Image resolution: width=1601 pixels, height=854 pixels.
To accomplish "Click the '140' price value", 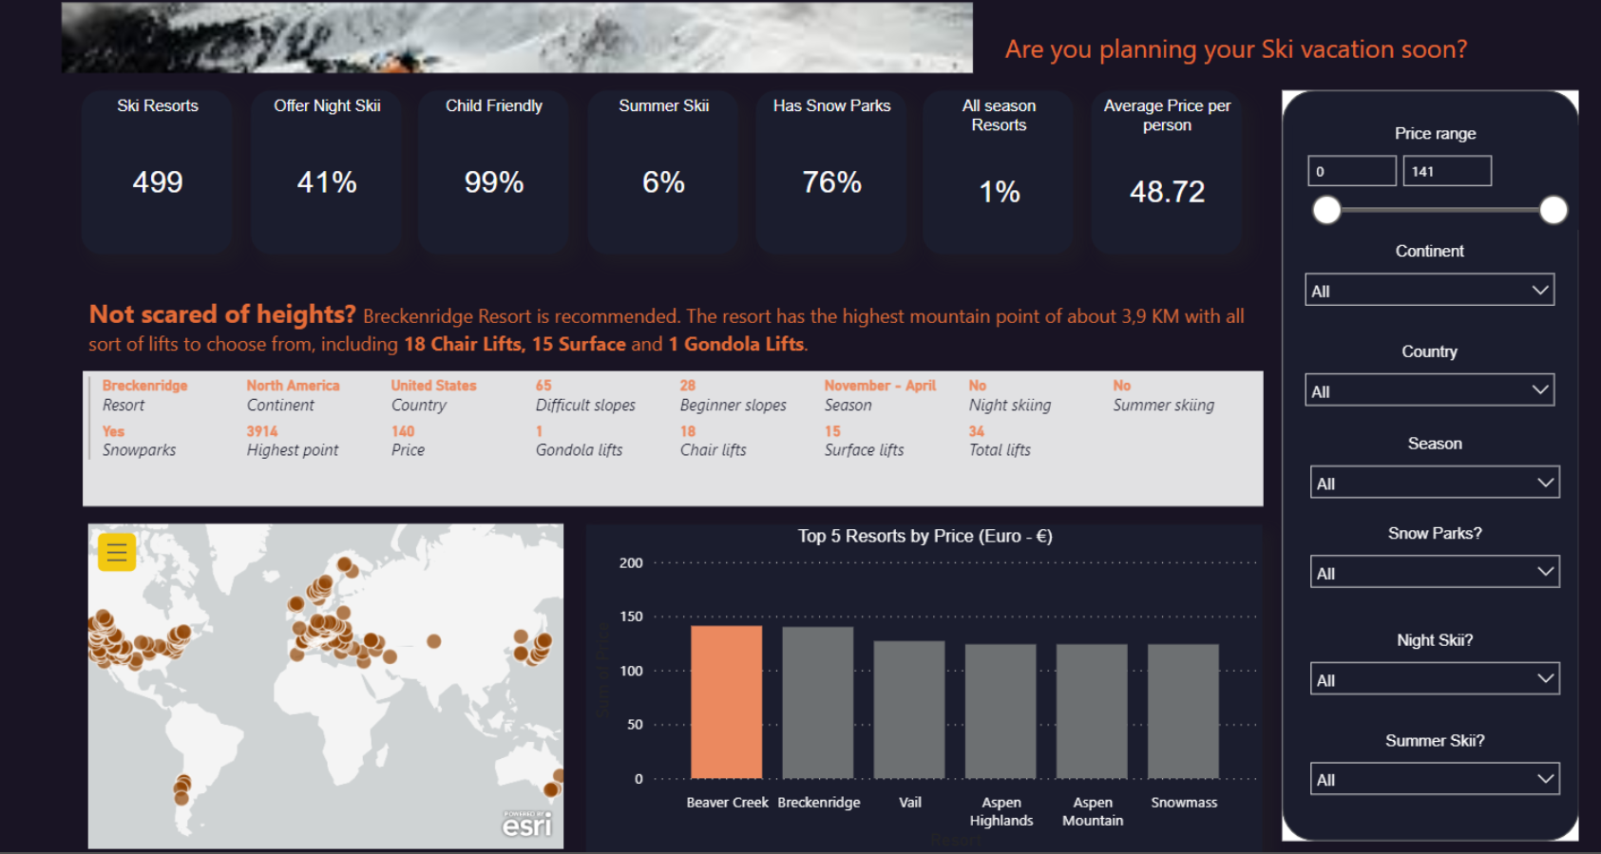I will click(x=403, y=431).
